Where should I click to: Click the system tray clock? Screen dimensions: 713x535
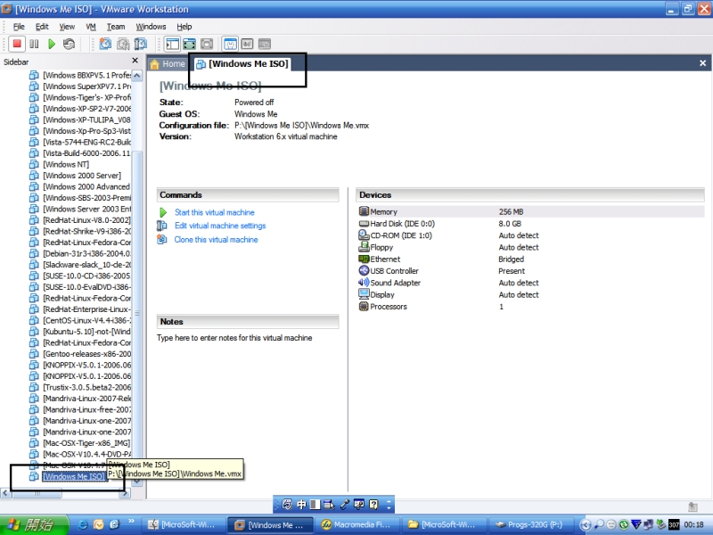[694, 525]
